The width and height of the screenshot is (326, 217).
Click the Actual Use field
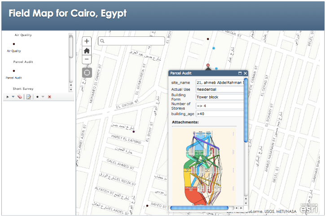(219, 89)
